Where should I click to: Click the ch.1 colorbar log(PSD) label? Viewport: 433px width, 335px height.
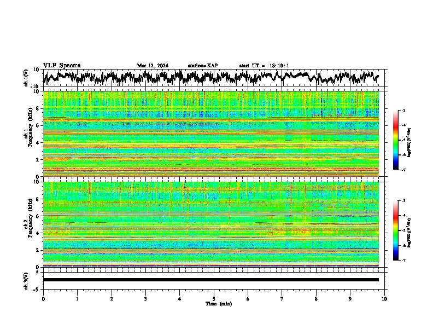tap(409, 142)
